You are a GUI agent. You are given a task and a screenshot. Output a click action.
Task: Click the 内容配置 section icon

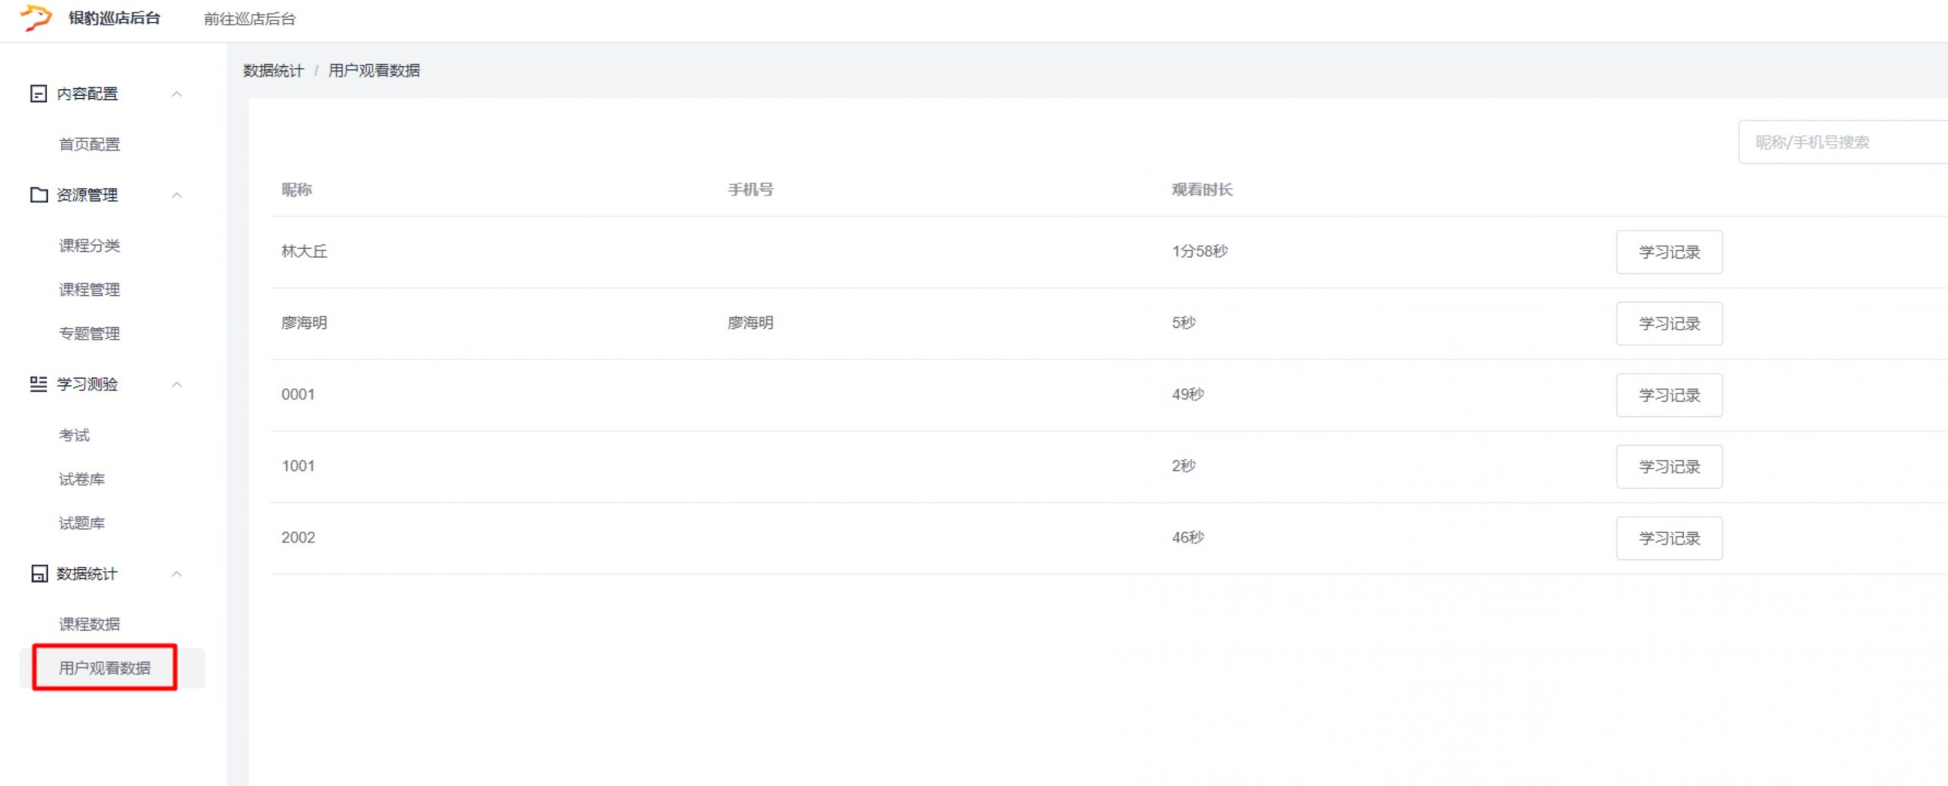[38, 94]
